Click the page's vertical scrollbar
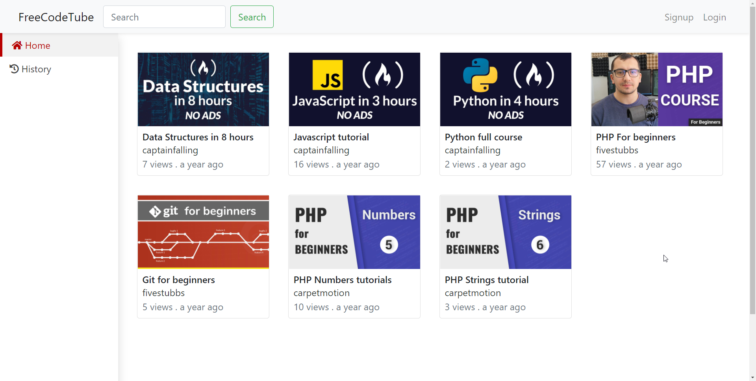The height and width of the screenshot is (381, 756). [x=752, y=157]
